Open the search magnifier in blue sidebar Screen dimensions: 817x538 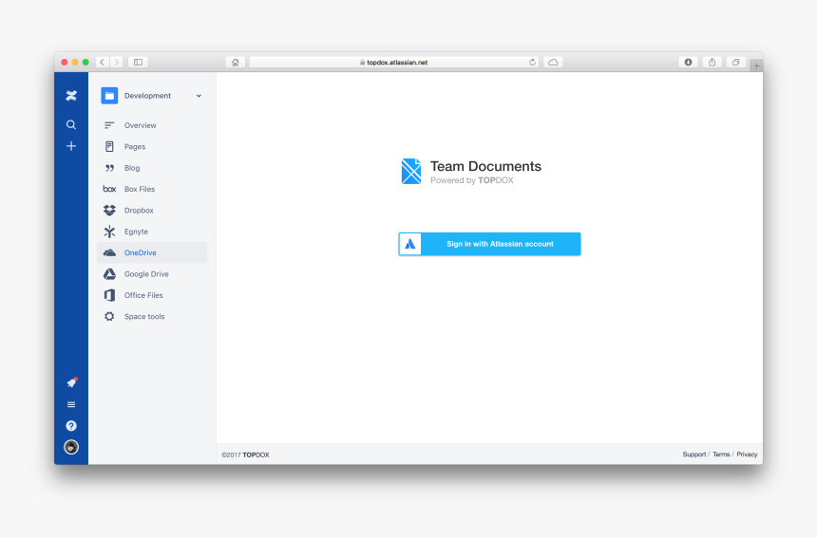coord(71,125)
